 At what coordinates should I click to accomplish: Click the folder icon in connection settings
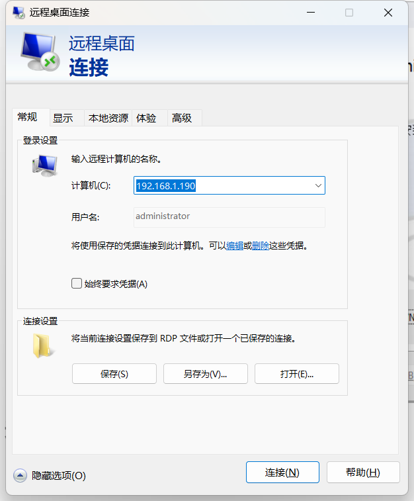44,345
